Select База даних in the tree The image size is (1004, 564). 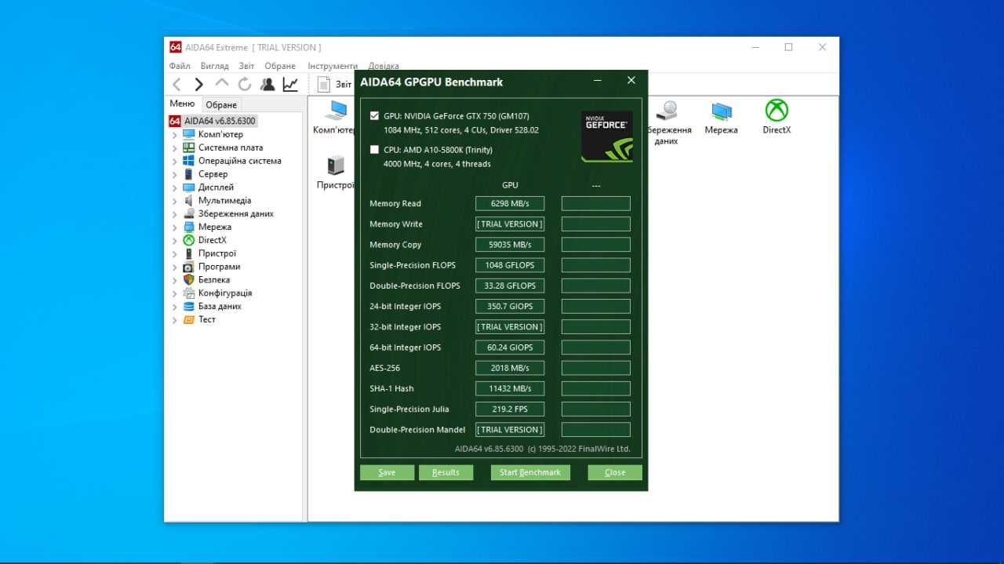[220, 306]
